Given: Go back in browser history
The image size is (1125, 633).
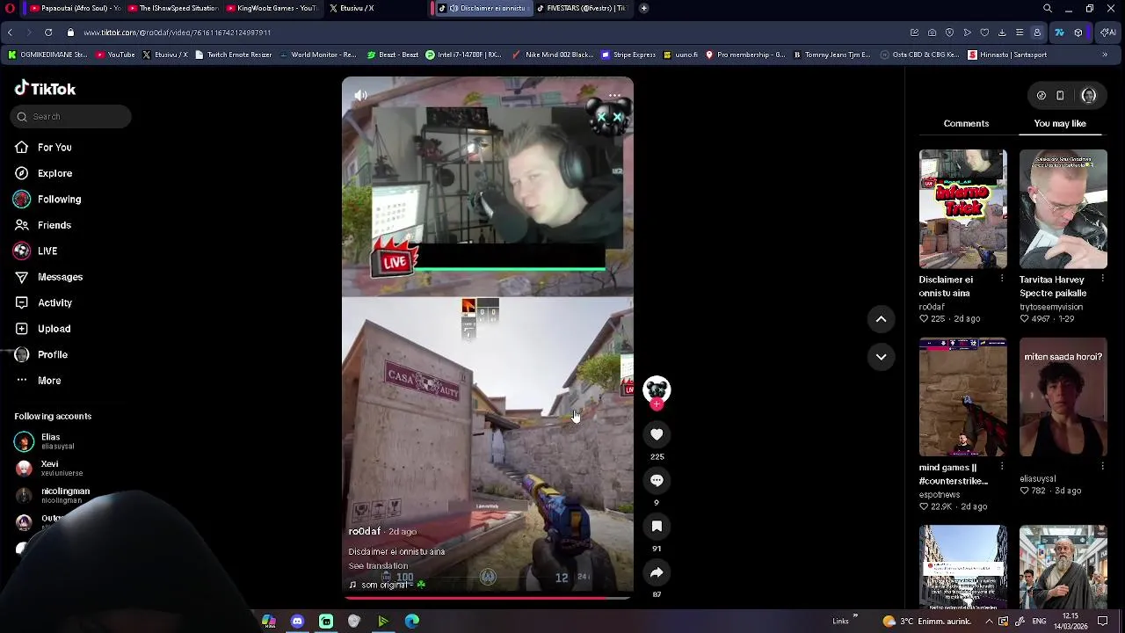Looking at the screenshot, I should coord(10,33).
